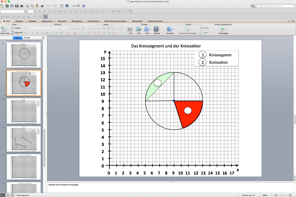The width and height of the screenshot is (296, 197).
Task: Click the New Presentation icon in top toolbar
Action: pos(2,6)
